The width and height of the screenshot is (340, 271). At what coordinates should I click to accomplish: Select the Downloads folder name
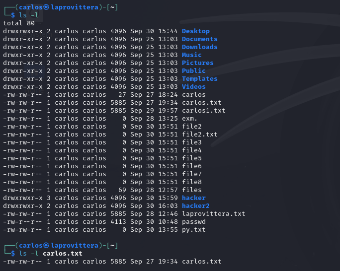click(x=199, y=47)
